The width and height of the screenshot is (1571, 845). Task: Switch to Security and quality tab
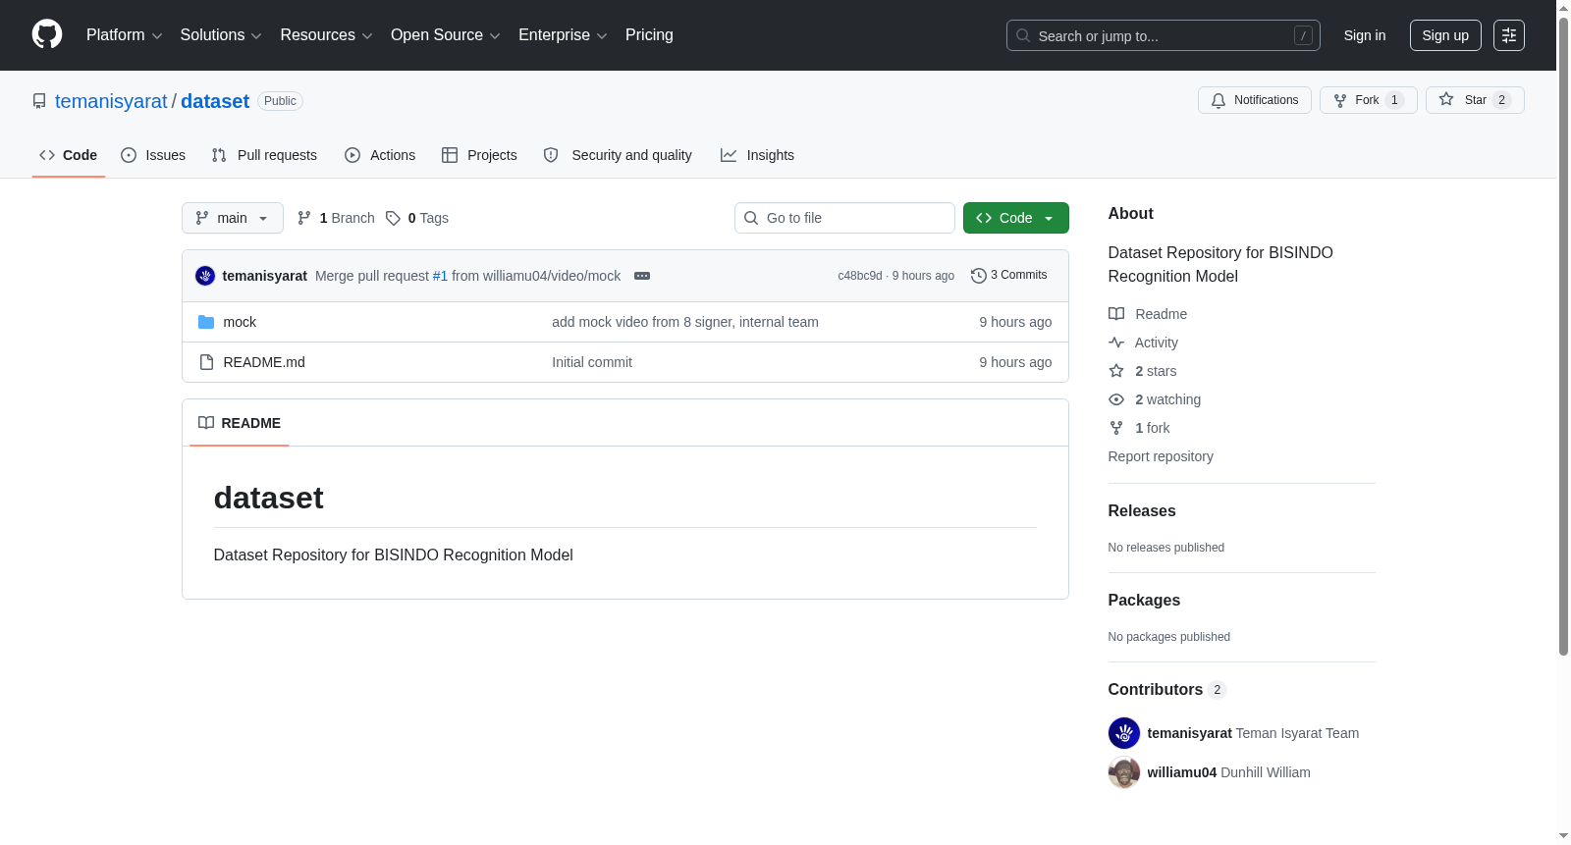click(618, 155)
